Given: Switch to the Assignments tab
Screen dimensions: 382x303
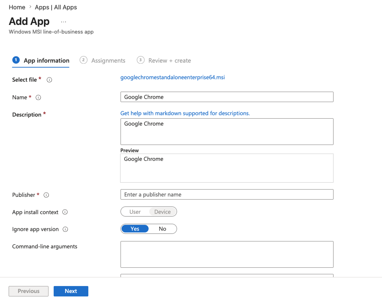Looking at the screenshot, I should coord(103,61).
